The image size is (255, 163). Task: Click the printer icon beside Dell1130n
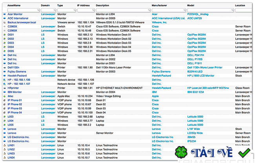tap(5, 68)
